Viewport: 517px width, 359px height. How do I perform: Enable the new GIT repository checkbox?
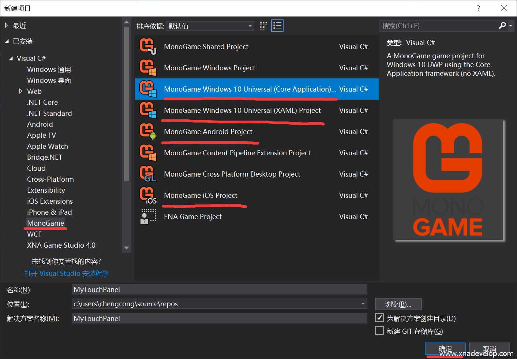click(x=379, y=331)
